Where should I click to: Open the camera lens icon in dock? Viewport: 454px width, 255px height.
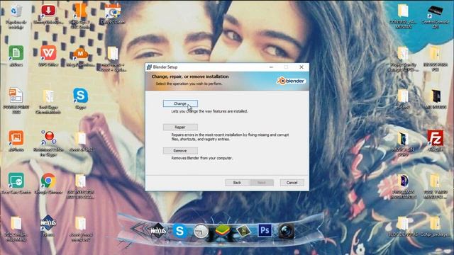tap(287, 231)
